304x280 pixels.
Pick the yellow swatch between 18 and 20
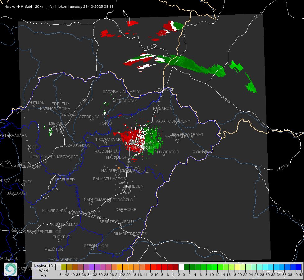(x=237, y=267)
